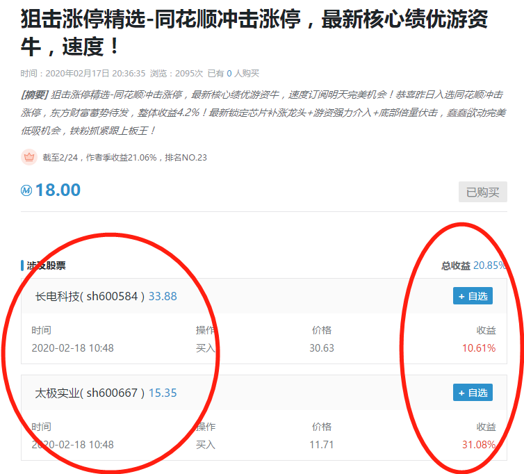Click the coin icon beside 18.00
Screen dimensions: 524x474
pos(26,190)
